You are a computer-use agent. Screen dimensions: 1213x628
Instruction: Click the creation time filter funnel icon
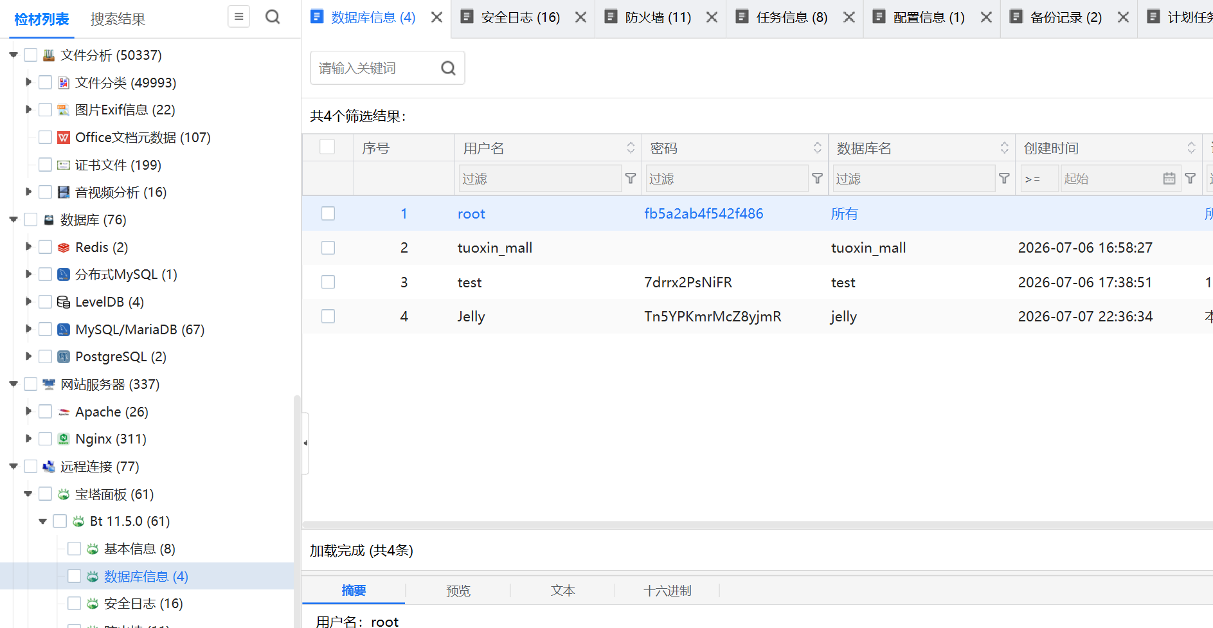1191,178
